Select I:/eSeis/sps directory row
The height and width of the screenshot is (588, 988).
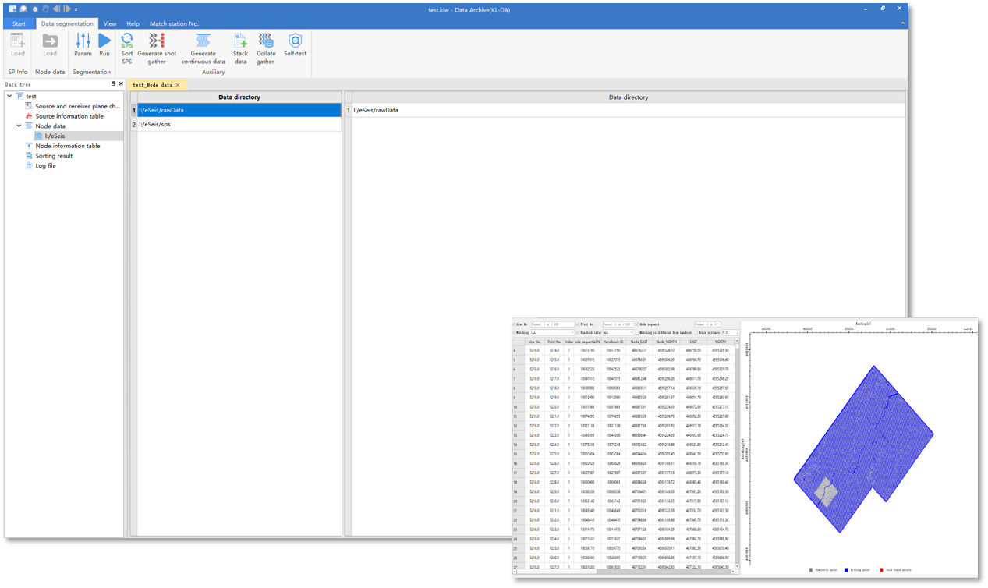click(x=239, y=125)
